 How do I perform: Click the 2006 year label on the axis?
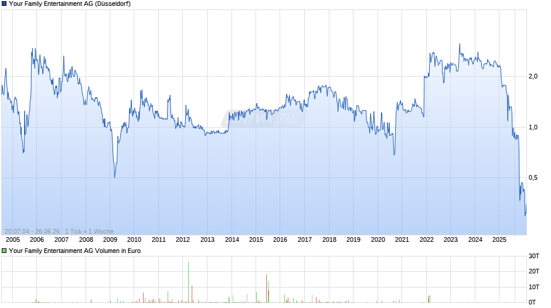click(x=37, y=239)
